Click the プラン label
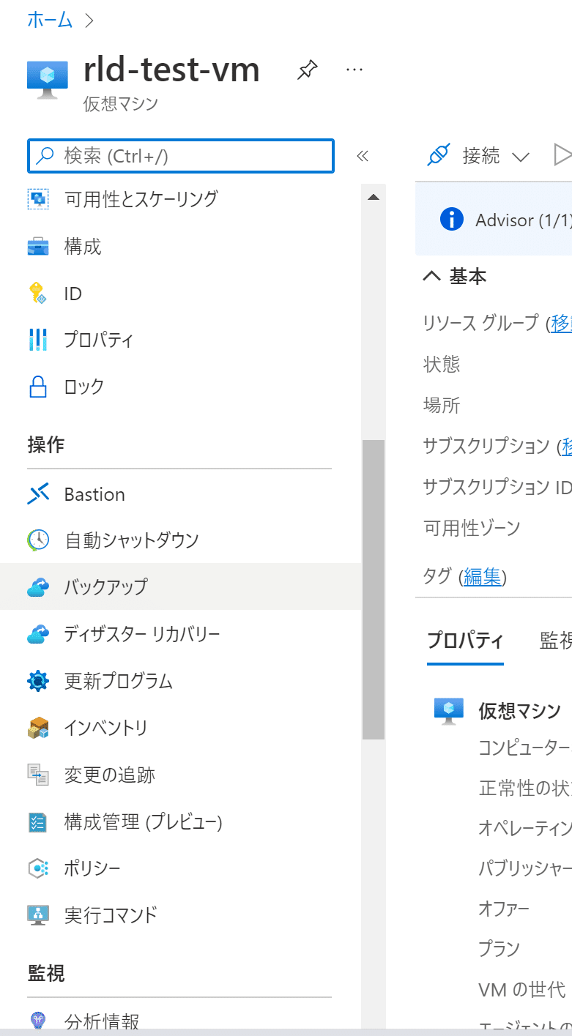Screen dimensions: 572x1036 [499, 949]
